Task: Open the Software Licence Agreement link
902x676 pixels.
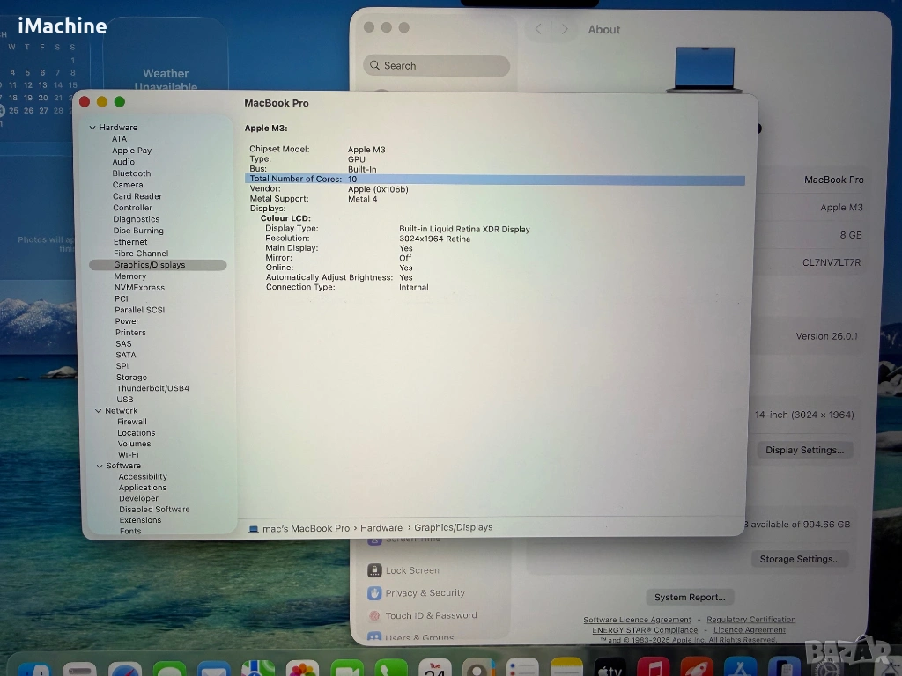Action: pos(637,620)
